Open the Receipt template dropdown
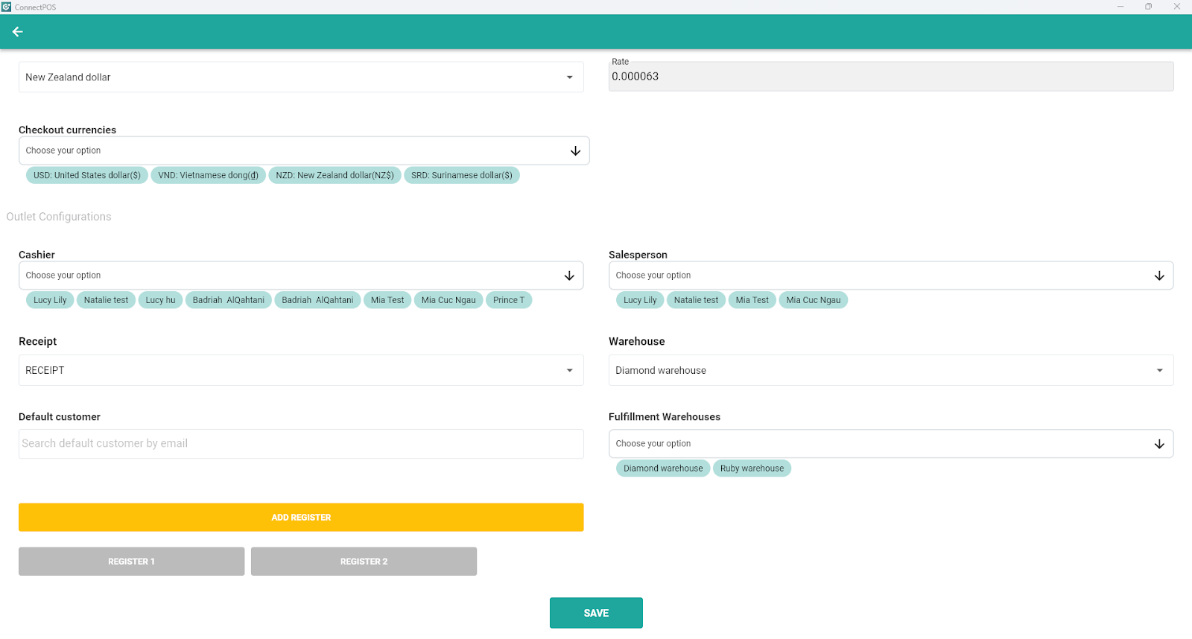Screen dimensions: 1192x639 click(x=301, y=370)
